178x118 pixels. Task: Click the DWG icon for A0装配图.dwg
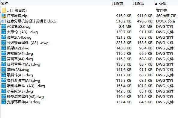click(4, 27)
